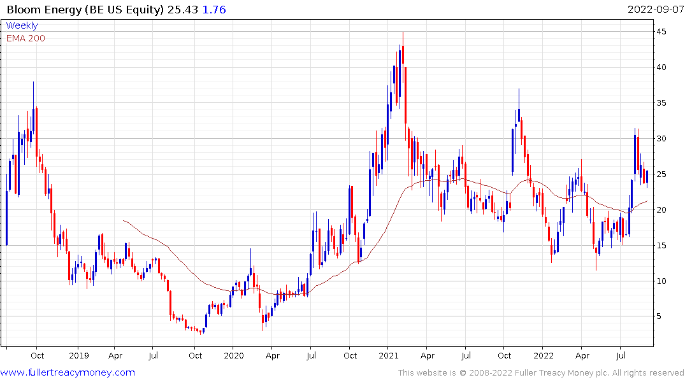Click the 2021 year label on time axis
685x382 pixels.
[x=389, y=355]
